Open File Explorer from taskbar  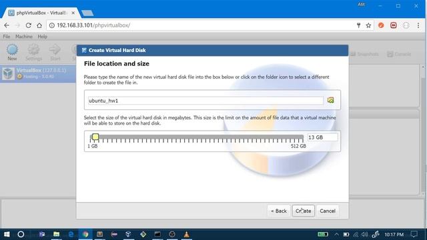56,234
